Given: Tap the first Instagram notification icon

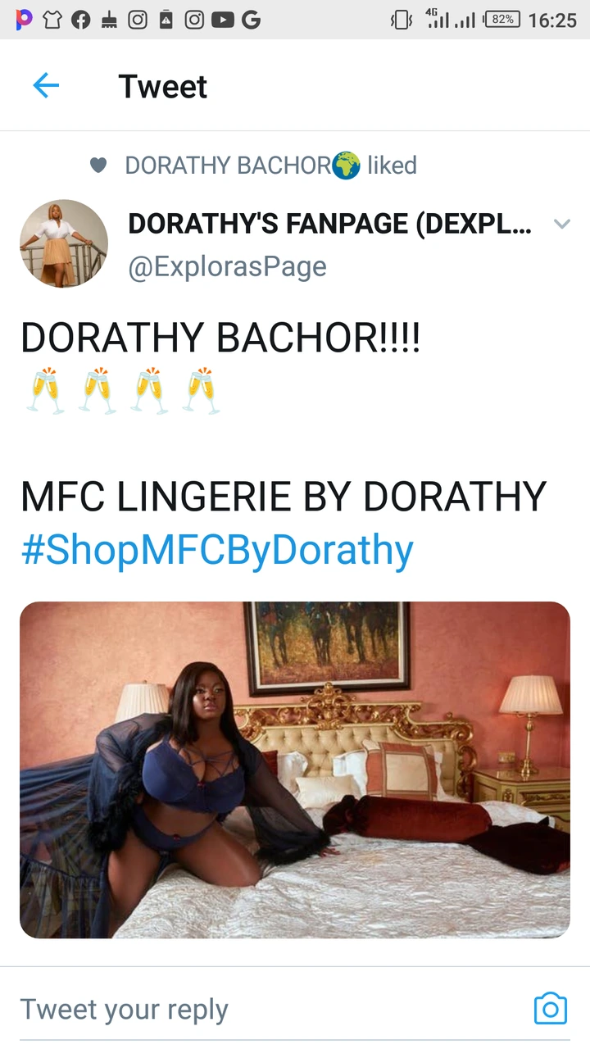Looking at the screenshot, I should coord(138,20).
